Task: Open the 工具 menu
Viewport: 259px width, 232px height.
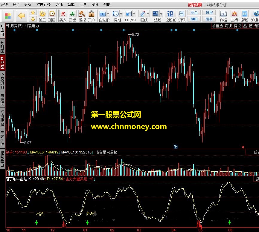Action: [x=83, y=4]
